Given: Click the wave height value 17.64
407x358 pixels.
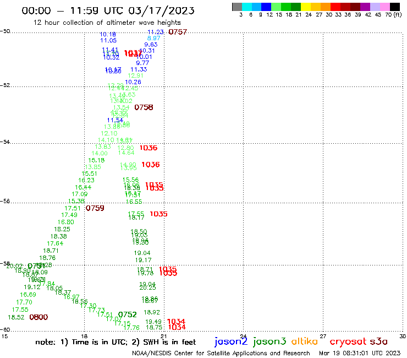Looking at the screenshot, I should [55, 243].
